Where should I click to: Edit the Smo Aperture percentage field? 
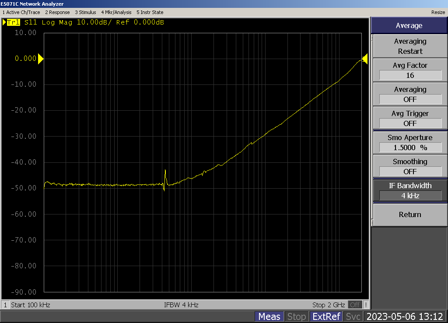point(410,147)
